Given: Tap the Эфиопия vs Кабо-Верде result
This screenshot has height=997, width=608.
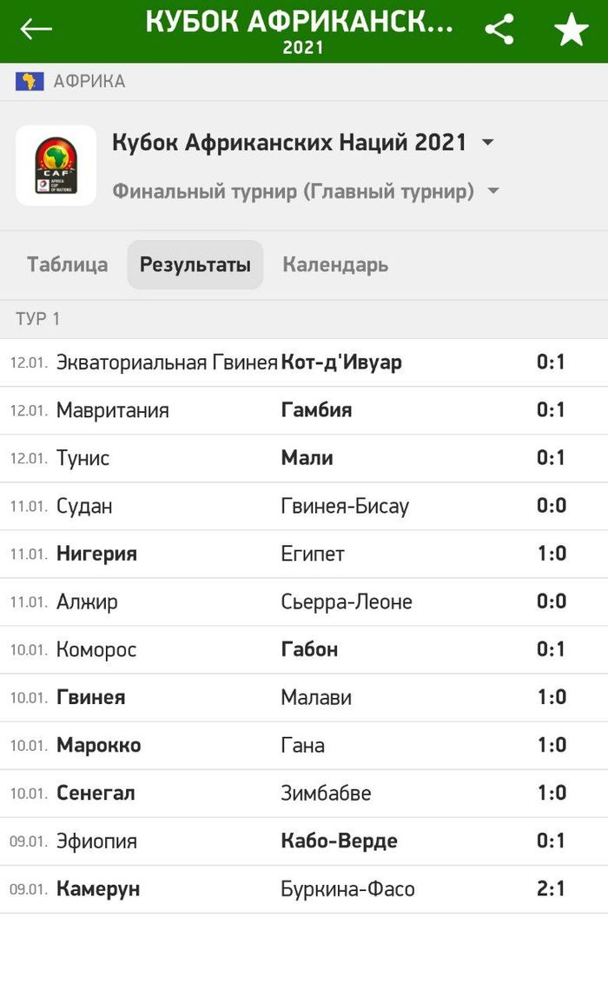Looking at the screenshot, I should click(x=304, y=841).
